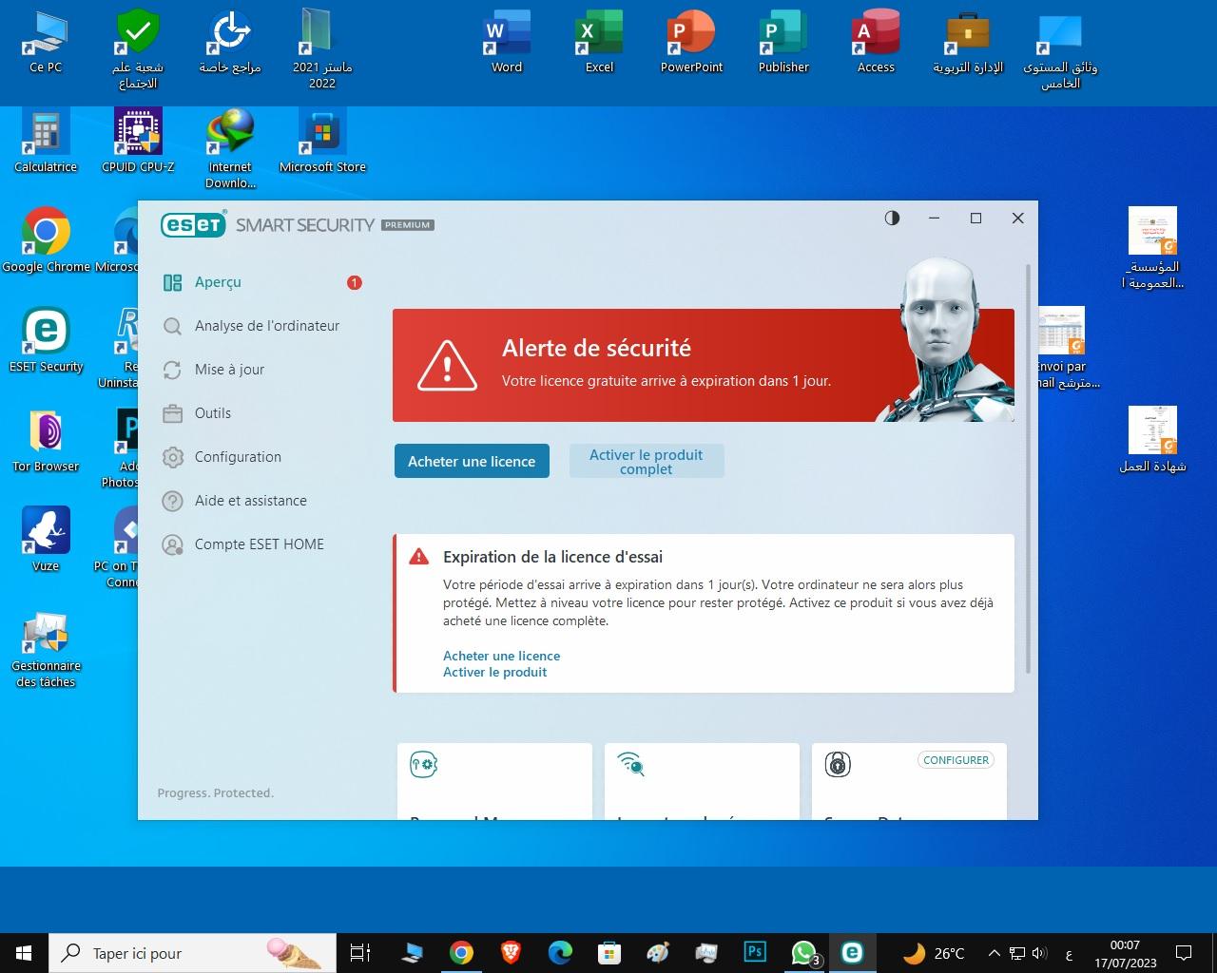Open Photoshop from the taskbar
This screenshot has width=1217, height=973.
(755, 952)
